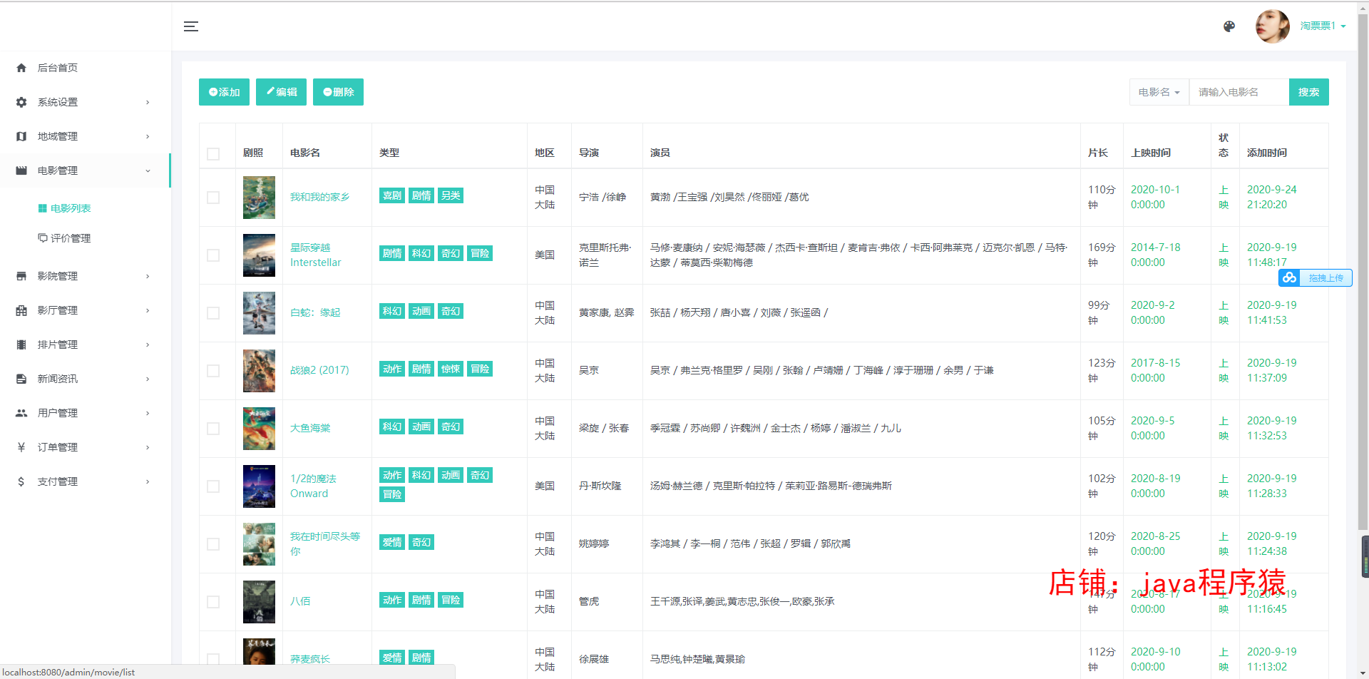Screen dimensions: 1369x679
Task: Open 用户管理 in the sidebar
Action: point(86,413)
